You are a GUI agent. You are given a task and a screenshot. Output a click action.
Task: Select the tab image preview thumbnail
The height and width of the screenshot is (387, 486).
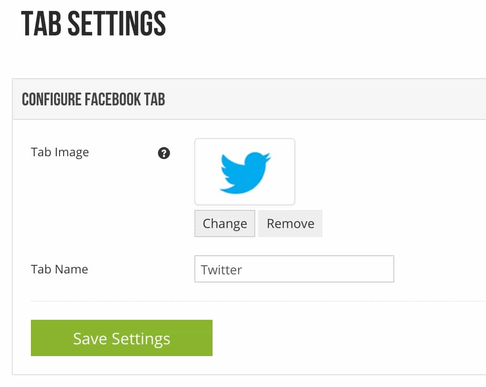point(244,172)
